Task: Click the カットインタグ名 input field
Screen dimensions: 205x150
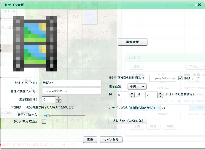Action: point(174,108)
